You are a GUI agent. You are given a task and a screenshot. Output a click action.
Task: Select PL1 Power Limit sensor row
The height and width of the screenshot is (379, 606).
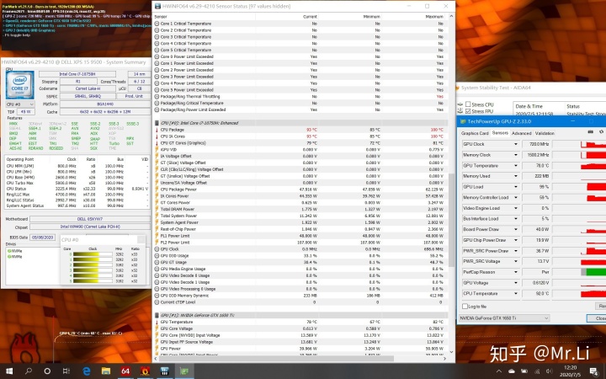[x=300, y=236]
